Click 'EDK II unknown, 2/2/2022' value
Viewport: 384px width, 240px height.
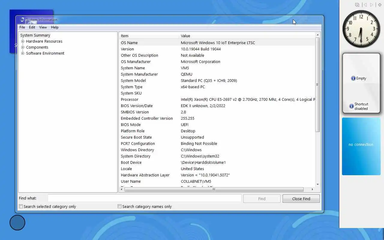click(203, 106)
